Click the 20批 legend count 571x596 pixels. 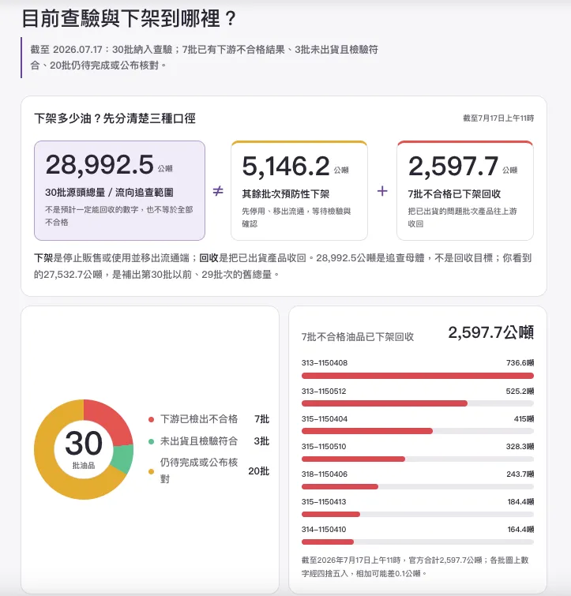(x=258, y=471)
